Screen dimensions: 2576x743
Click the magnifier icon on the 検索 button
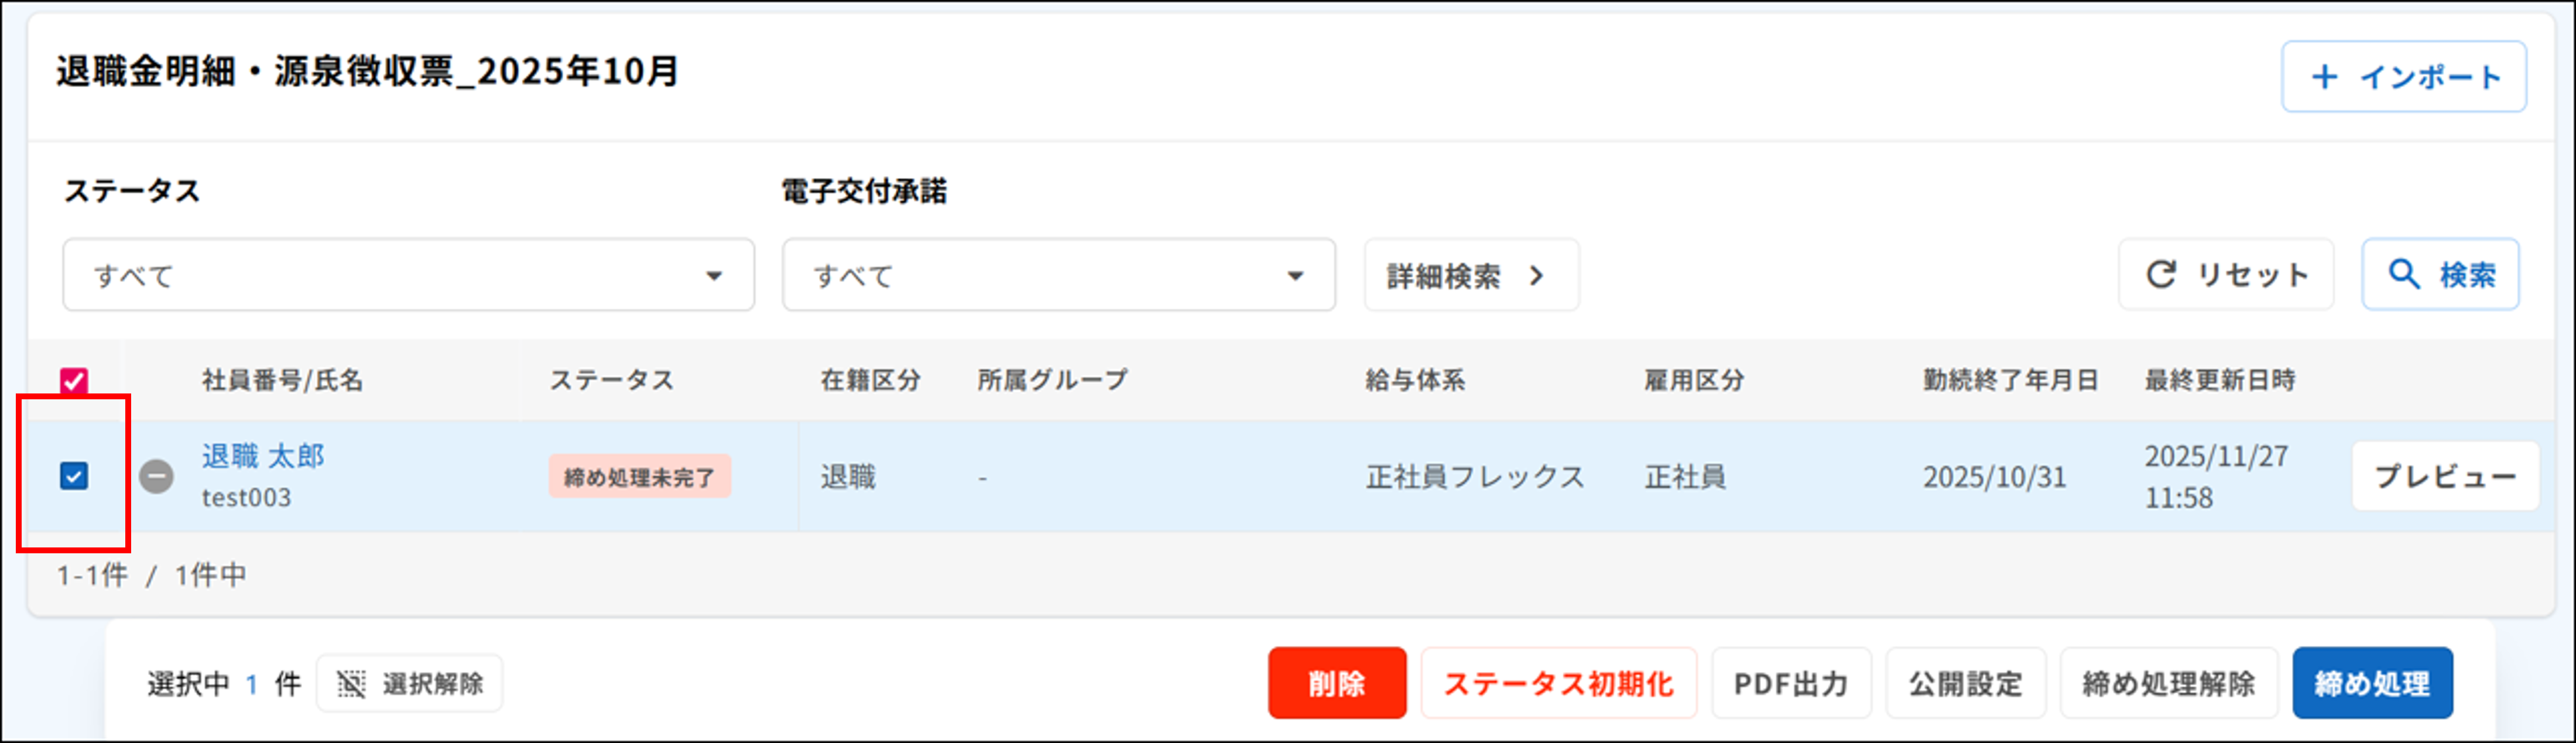2404,274
